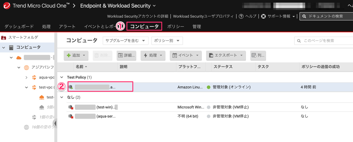Viewport: 353px width, 142px height.
Task: Click the コンピュータ server icon in tree
Action: [x=11, y=47]
